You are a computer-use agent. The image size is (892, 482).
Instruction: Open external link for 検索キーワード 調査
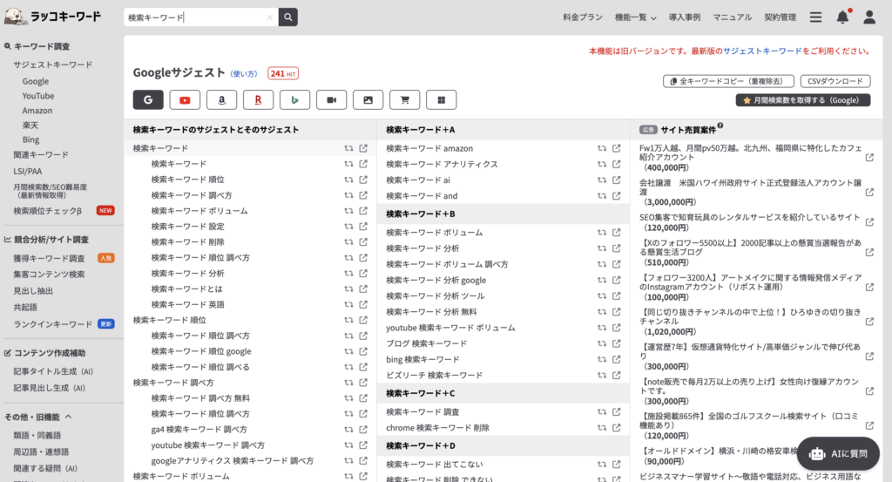pos(616,411)
